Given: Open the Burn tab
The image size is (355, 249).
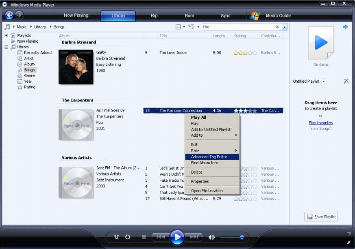Looking at the screenshot, I should [x=189, y=15].
